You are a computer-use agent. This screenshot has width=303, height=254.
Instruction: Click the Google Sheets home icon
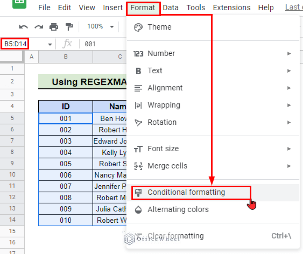[18, 5]
